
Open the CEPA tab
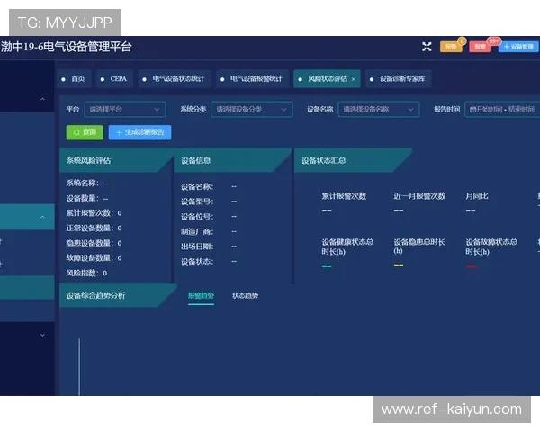click(x=118, y=79)
